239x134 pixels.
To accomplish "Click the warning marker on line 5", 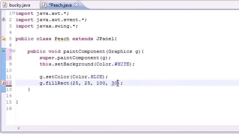I will click(x=4, y=39).
